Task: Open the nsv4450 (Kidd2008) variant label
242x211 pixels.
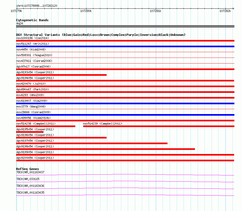Action: [x=31, y=49]
